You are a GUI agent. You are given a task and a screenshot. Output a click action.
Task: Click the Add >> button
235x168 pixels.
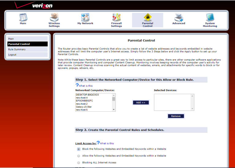pyautogui.click(x=141, y=103)
